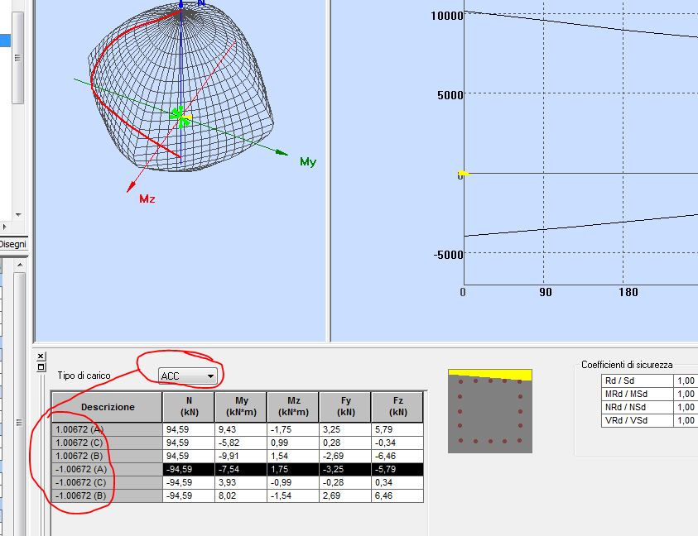Click the Rd / Sd coefficient value
This screenshot has width=698, height=536.
[684, 380]
